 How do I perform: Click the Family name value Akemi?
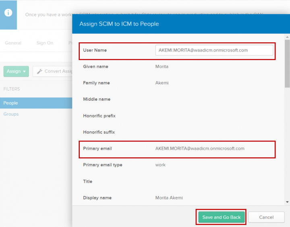pos(162,83)
